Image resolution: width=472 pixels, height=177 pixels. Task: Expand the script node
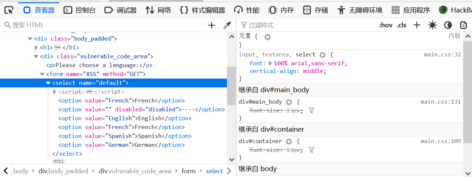click(55, 92)
